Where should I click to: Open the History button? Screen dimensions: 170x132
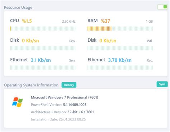[x=69, y=85]
